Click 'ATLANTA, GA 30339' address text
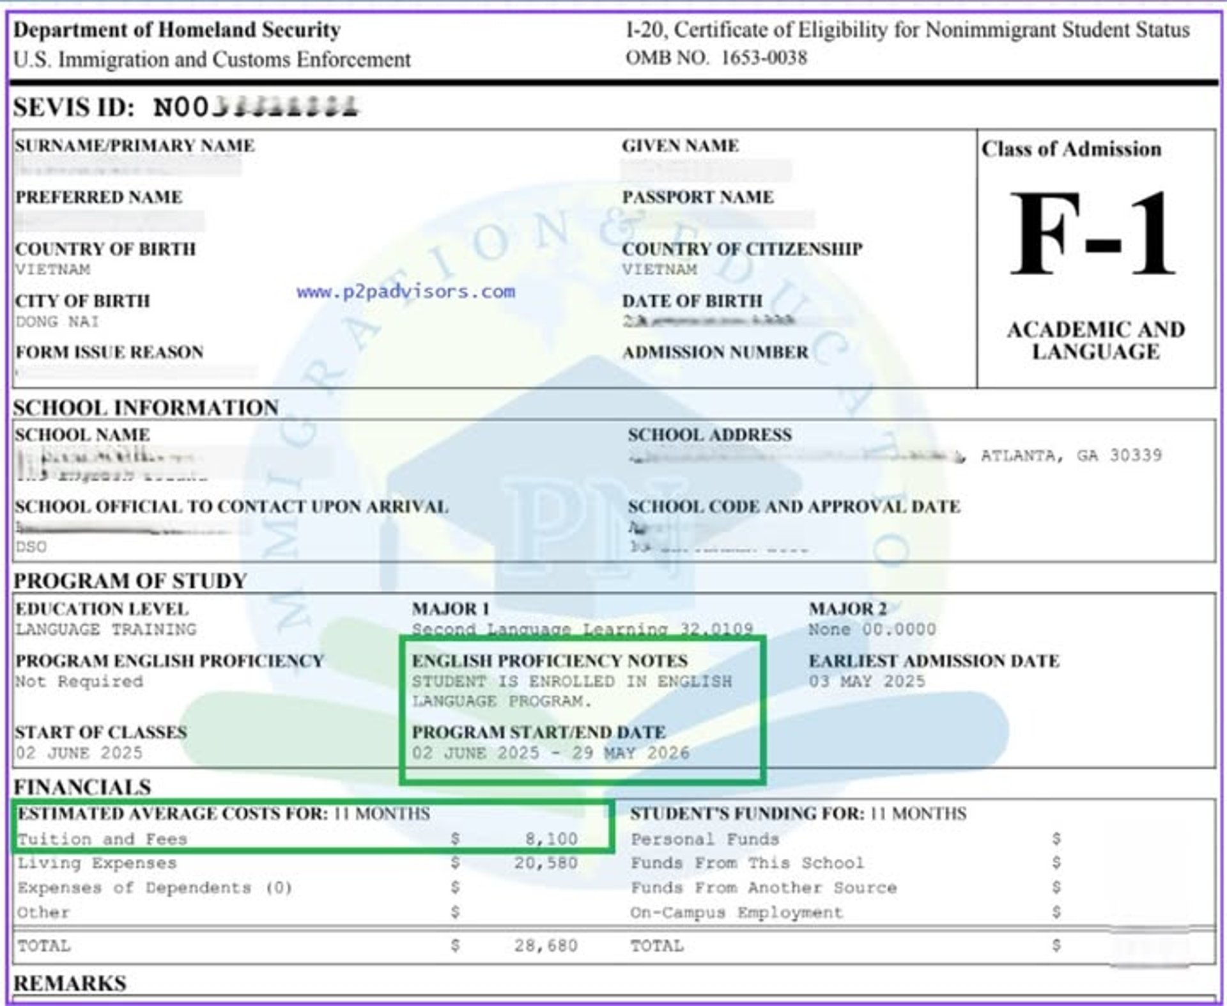This screenshot has height=1006, width=1227. tap(1072, 455)
